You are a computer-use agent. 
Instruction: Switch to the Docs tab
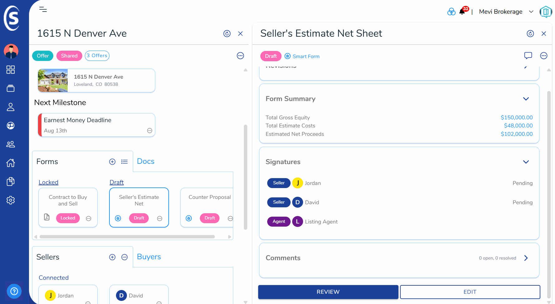point(146,161)
